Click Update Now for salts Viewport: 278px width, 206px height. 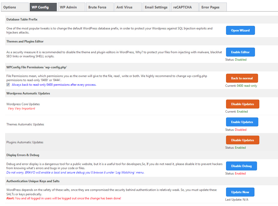[x=240, y=192]
